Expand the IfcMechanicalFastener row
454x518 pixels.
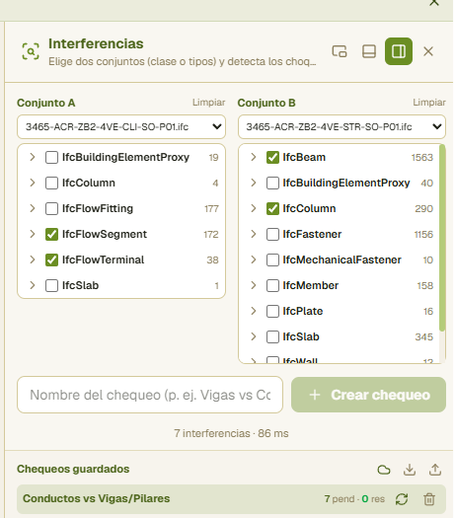[x=253, y=259]
